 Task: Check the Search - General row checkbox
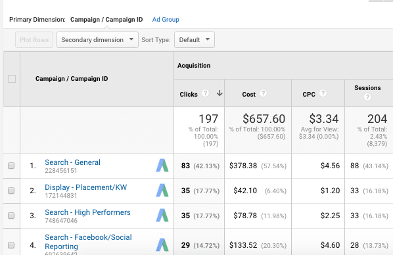click(11, 166)
